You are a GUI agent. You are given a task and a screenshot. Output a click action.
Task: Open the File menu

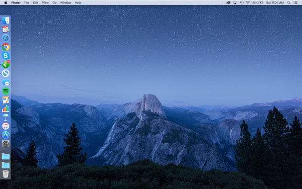pyautogui.click(x=27, y=3)
